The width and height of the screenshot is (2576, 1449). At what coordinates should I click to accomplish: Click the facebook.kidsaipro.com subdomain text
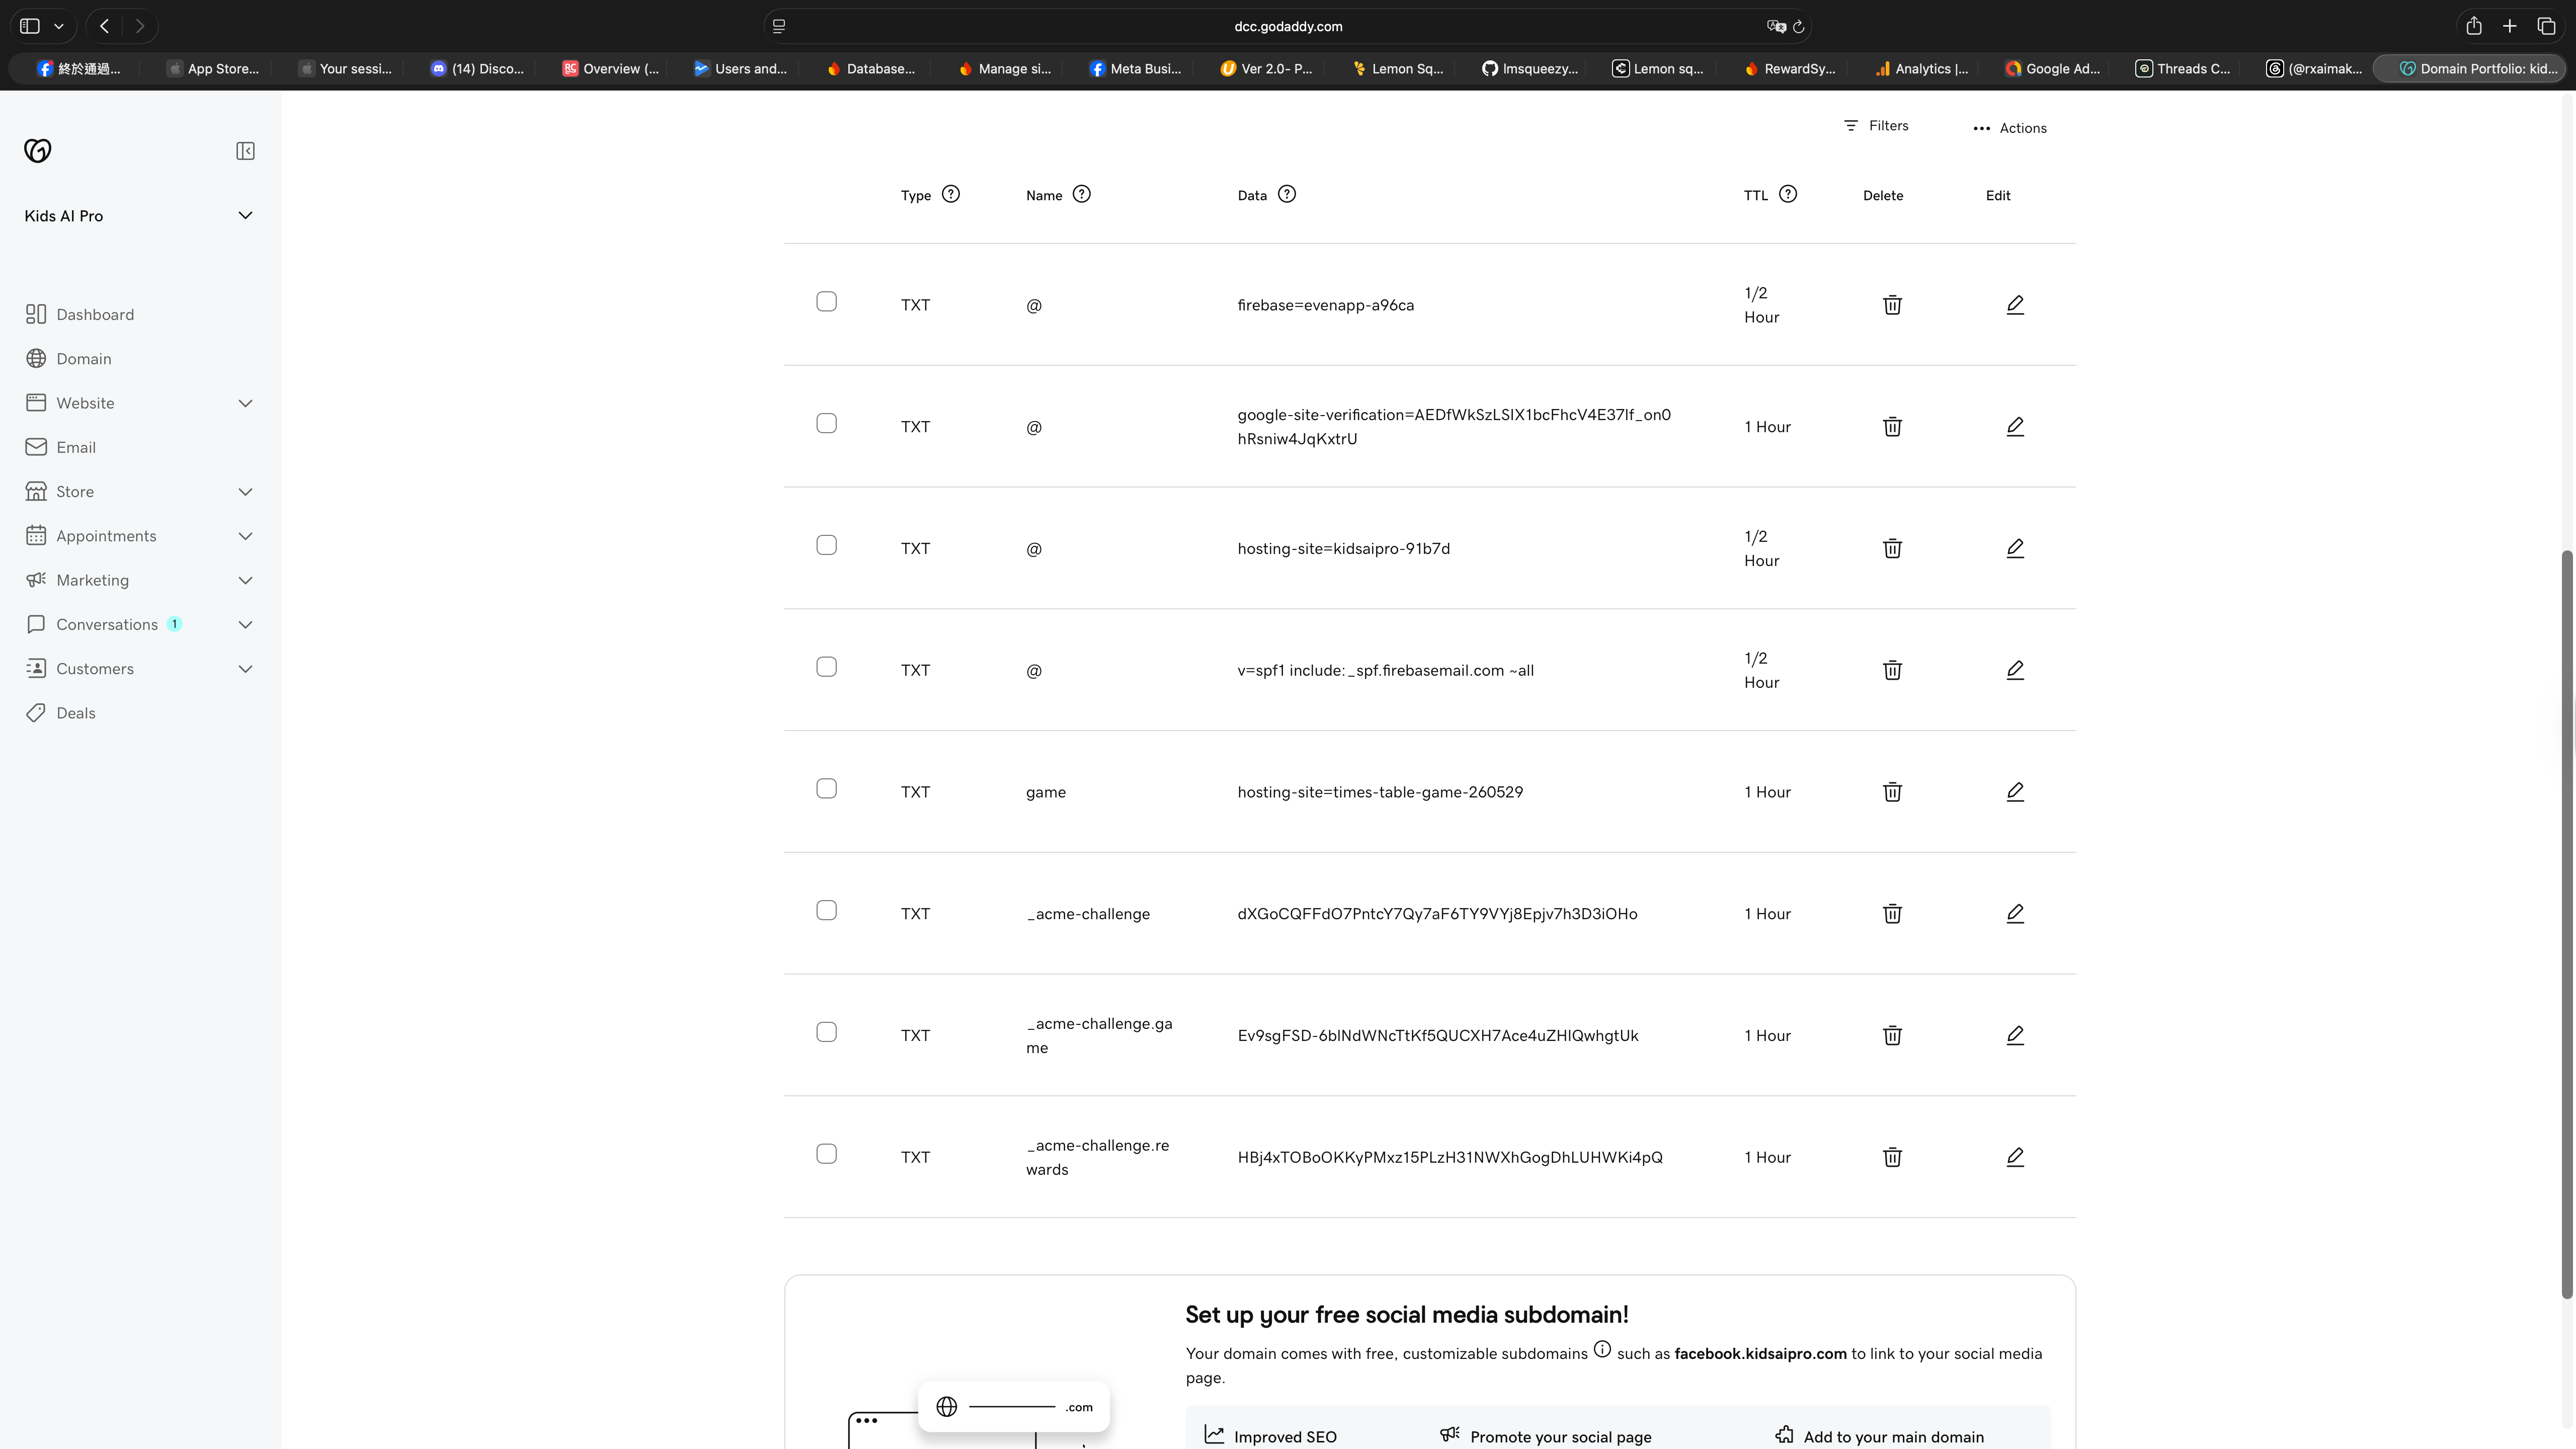pos(1760,1354)
